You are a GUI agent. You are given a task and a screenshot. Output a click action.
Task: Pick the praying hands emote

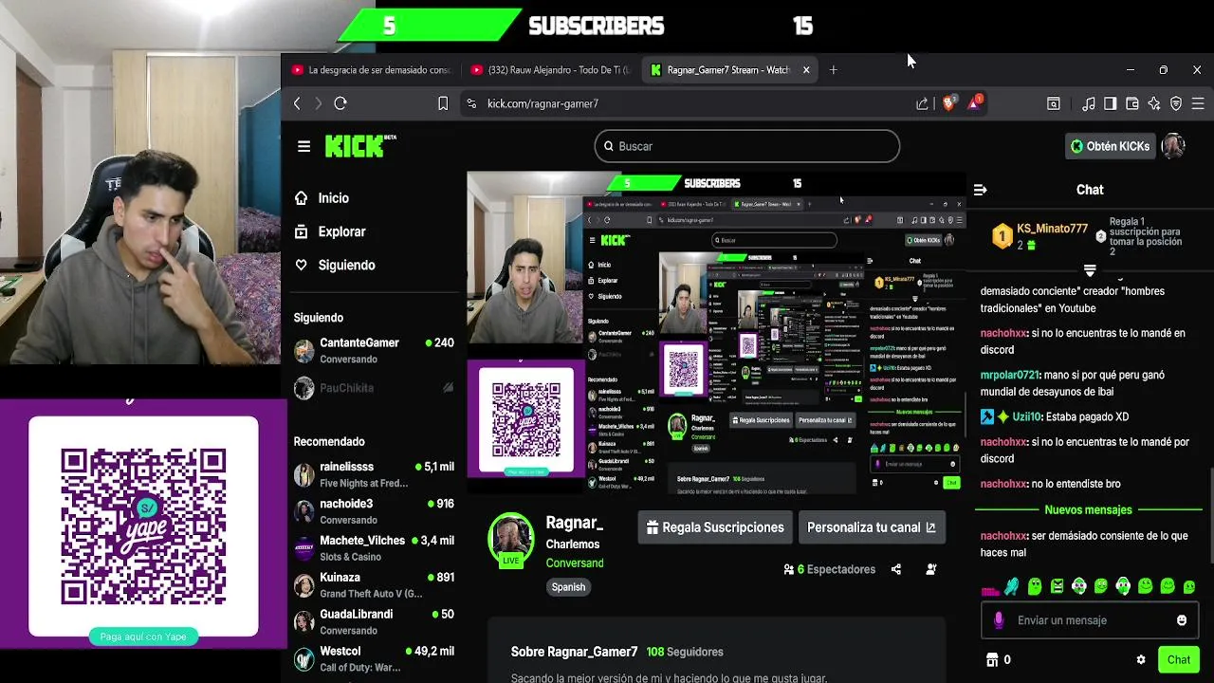(x=1012, y=586)
